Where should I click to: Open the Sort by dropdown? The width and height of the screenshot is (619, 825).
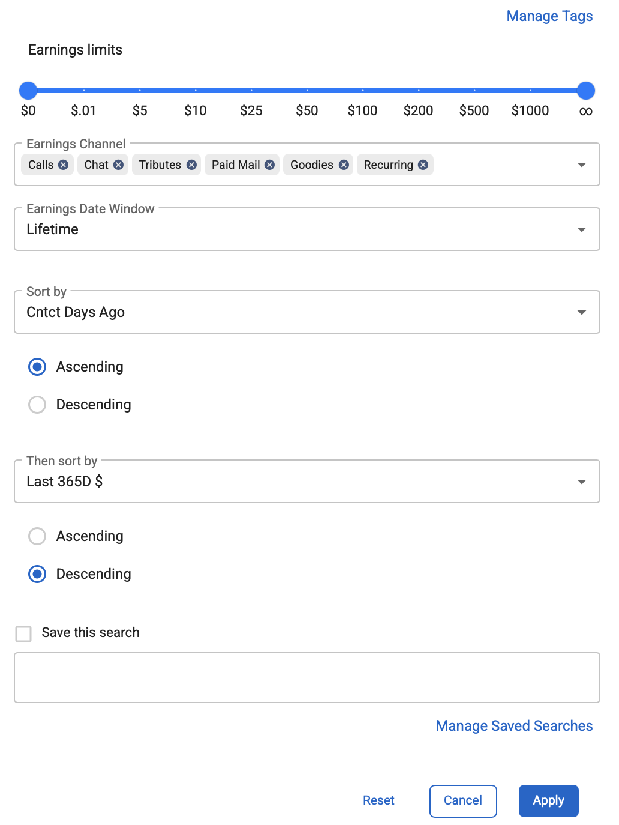[307, 312]
